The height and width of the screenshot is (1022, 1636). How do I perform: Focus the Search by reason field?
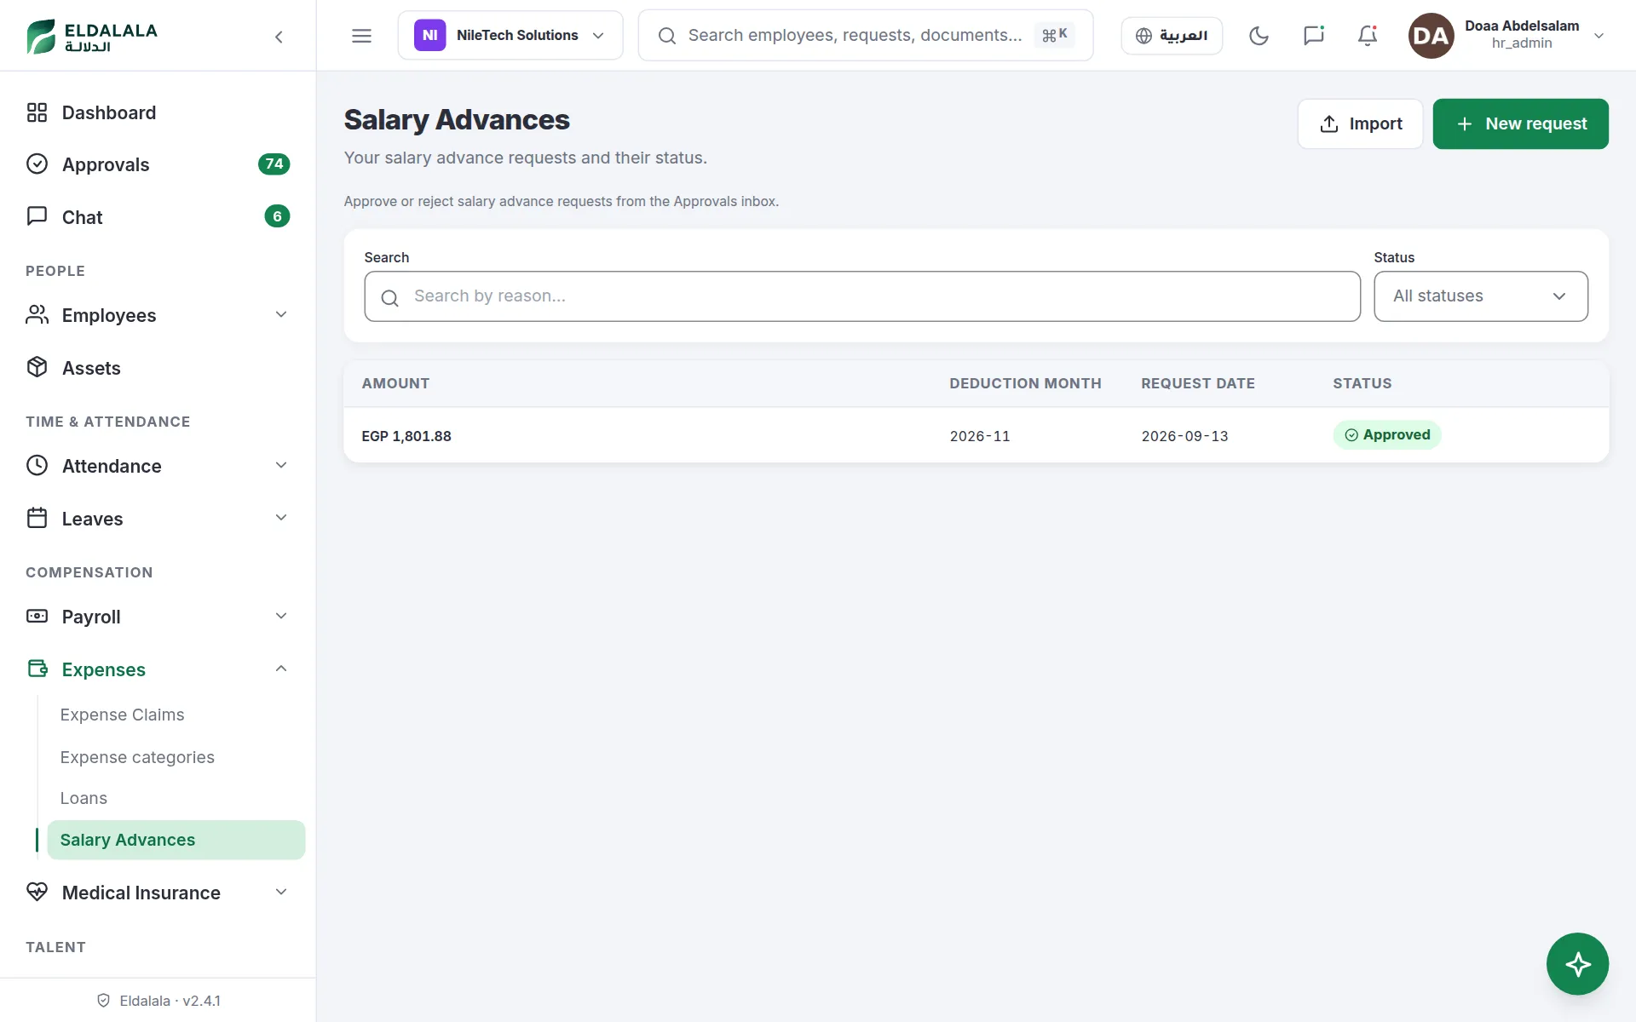tap(861, 296)
